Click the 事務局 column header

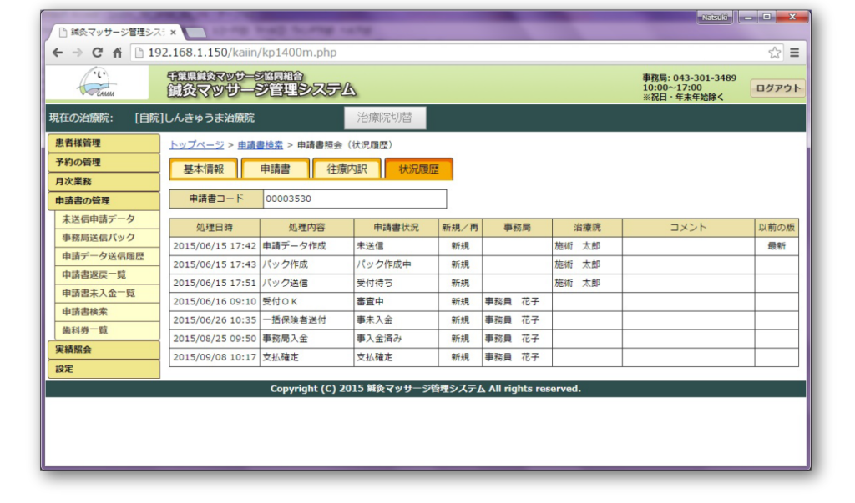click(x=517, y=228)
